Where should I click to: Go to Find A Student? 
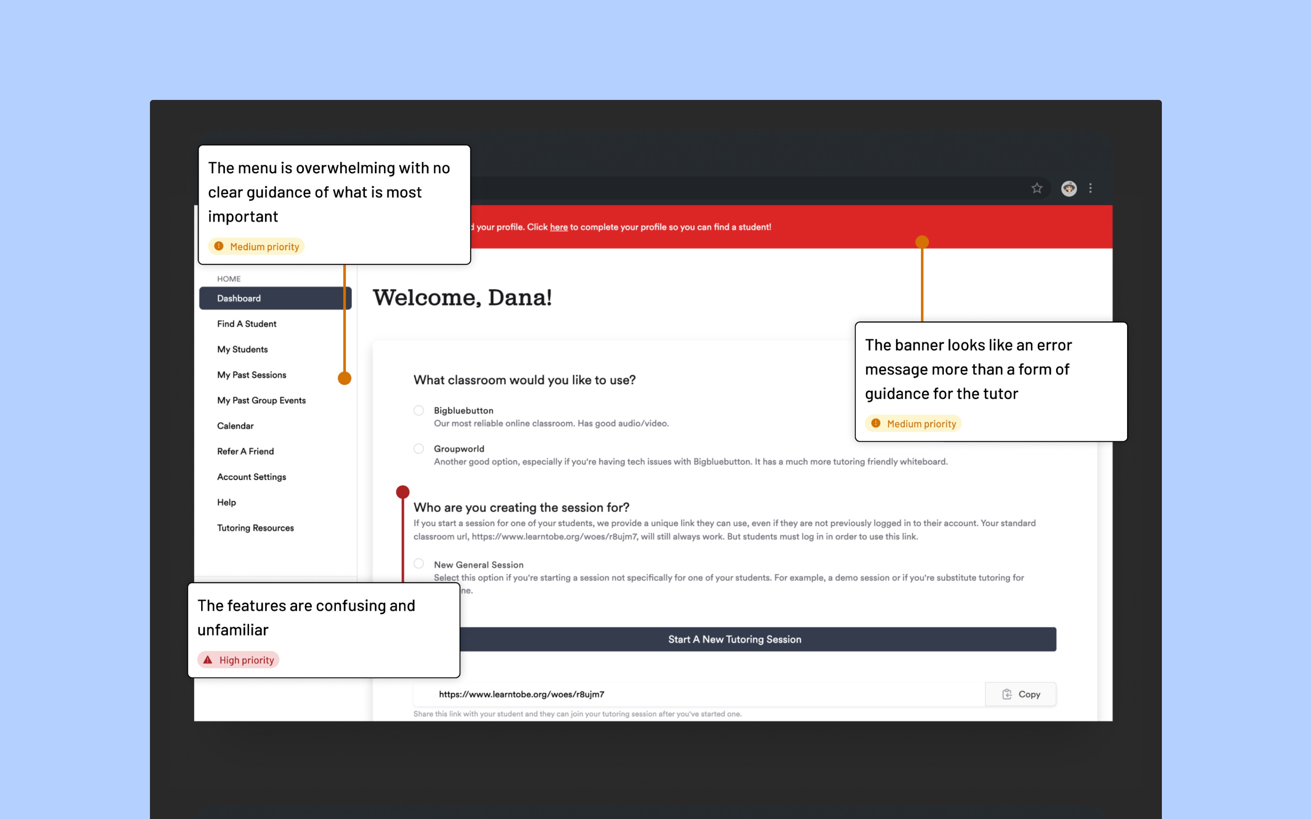click(x=247, y=324)
